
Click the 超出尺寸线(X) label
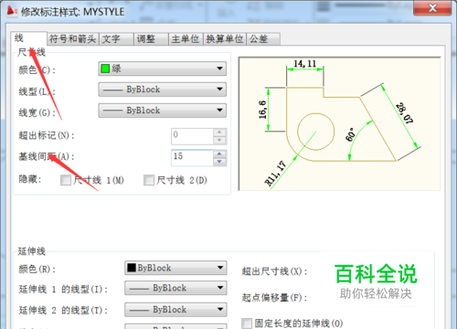pos(274,271)
